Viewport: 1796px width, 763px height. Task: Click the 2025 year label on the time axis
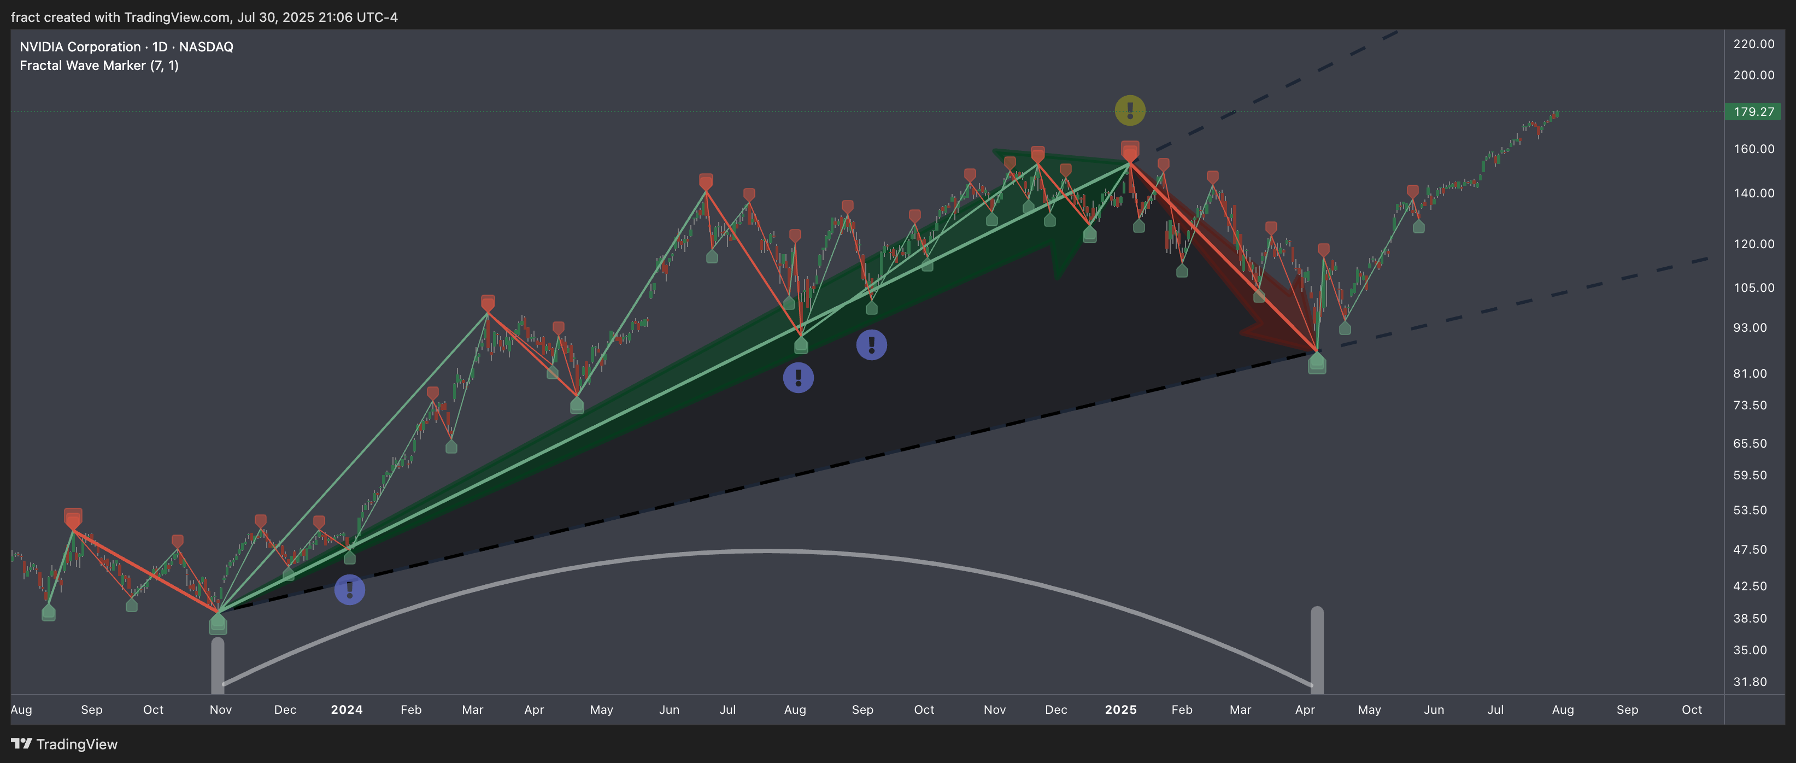pyautogui.click(x=1120, y=709)
